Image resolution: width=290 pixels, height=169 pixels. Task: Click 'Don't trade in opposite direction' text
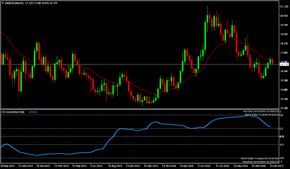tap(260, 158)
